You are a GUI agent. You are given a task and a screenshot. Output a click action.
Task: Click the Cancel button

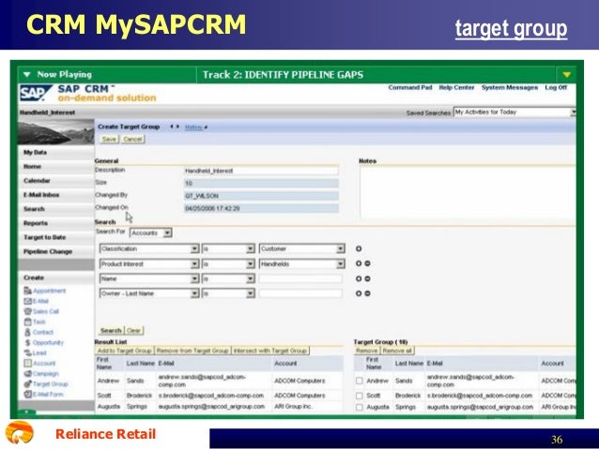pos(132,140)
